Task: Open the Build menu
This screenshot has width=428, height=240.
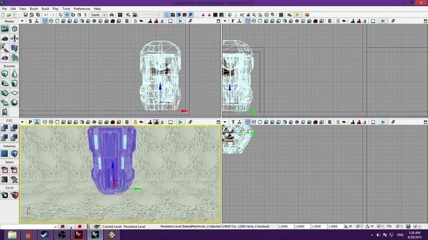Action: click(45, 9)
